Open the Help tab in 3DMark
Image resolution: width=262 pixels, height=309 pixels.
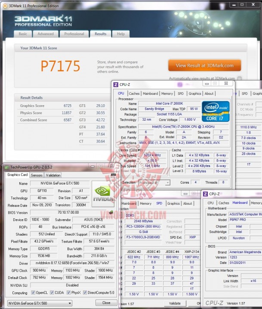pyautogui.click(x=121, y=34)
